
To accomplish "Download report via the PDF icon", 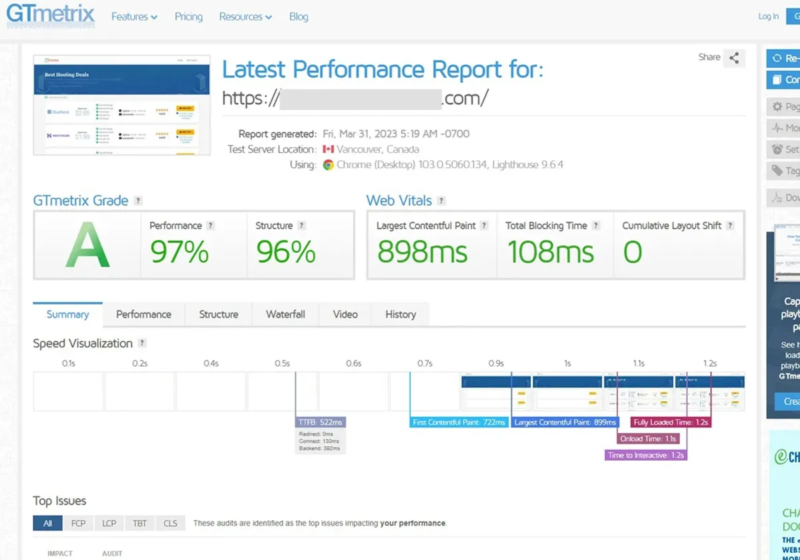I will coord(775,197).
